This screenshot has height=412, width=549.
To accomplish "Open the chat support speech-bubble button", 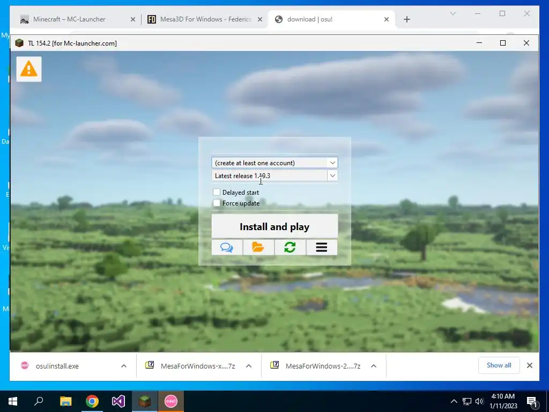I will click(227, 247).
